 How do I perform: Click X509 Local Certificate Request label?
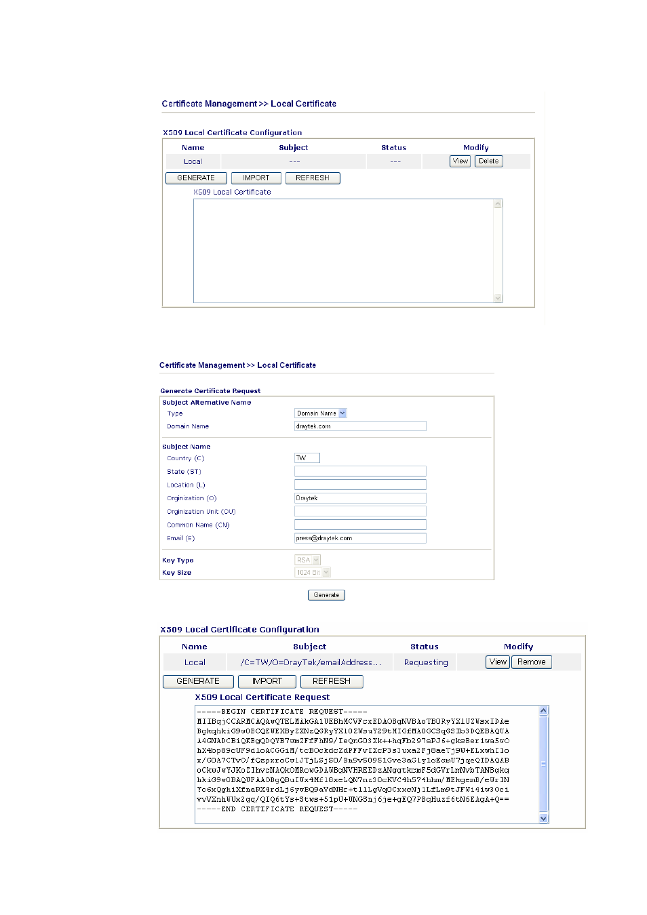(x=262, y=697)
